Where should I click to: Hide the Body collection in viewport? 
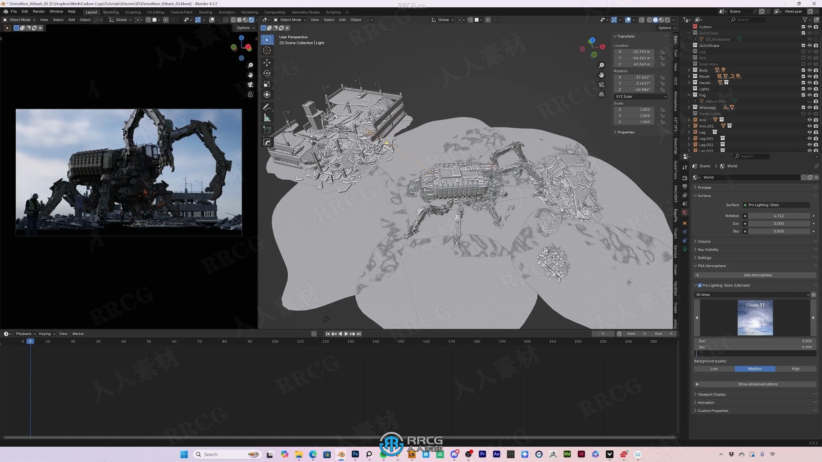click(x=809, y=70)
